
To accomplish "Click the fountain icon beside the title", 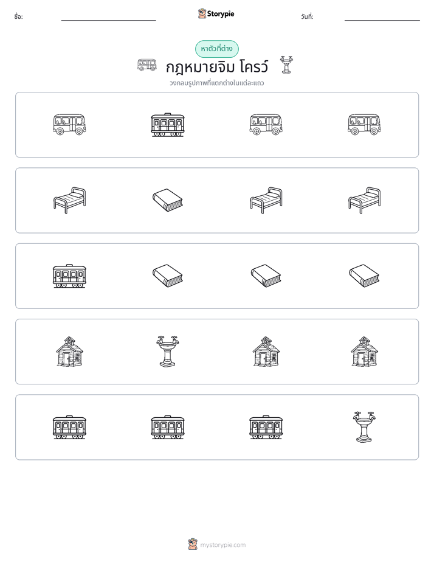I will [286, 65].
